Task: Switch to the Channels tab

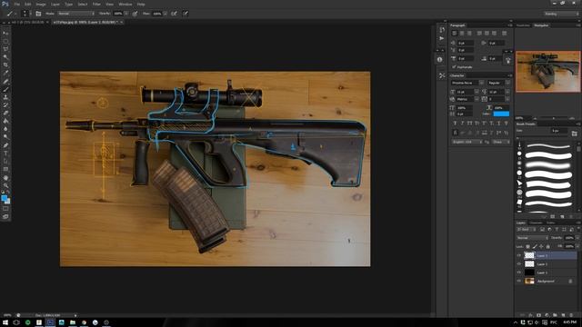Action: [x=536, y=223]
